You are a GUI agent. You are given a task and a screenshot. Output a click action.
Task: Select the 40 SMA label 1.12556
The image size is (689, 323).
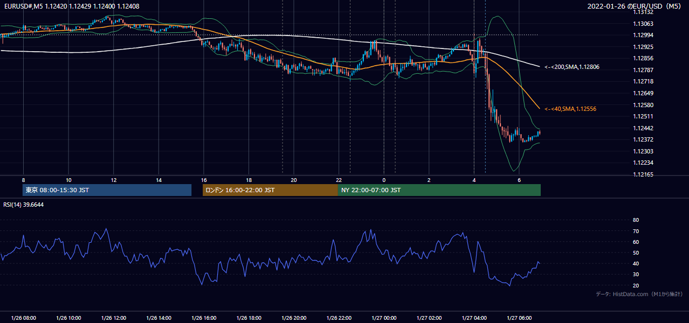(x=570, y=109)
